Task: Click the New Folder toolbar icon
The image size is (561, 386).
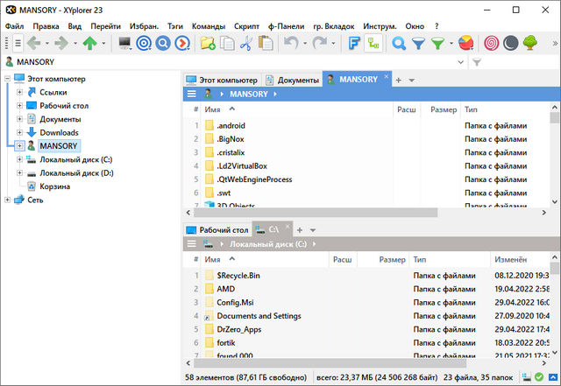Action: (x=208, y=42)
